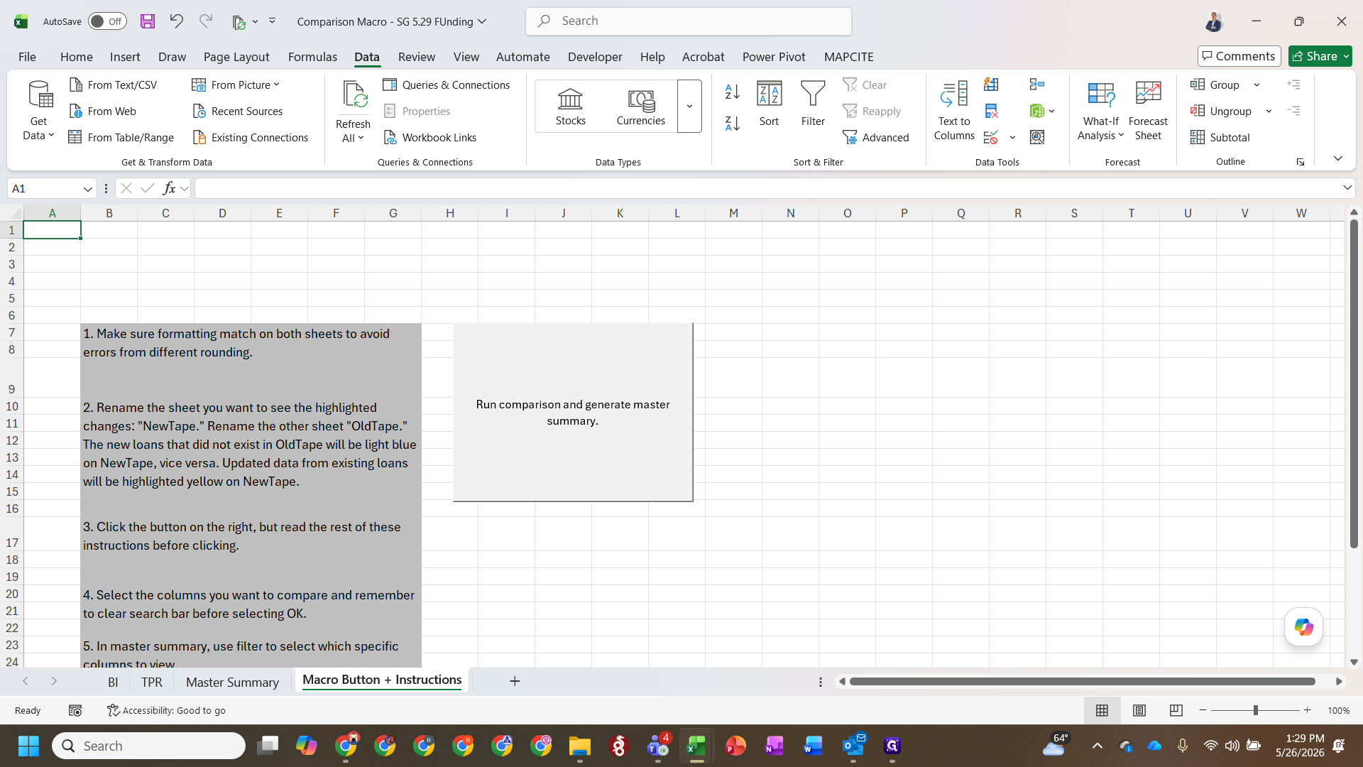Sort A to Z ascending
Screen dimensions: 1363x767
[x=733, y=92]
